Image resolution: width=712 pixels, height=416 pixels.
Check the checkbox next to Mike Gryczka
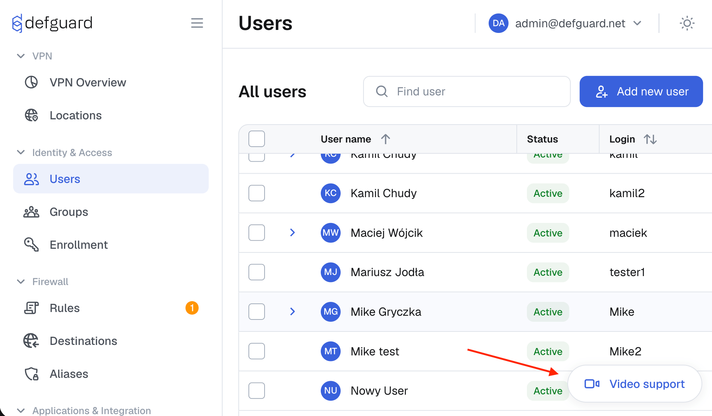(256, 312)
